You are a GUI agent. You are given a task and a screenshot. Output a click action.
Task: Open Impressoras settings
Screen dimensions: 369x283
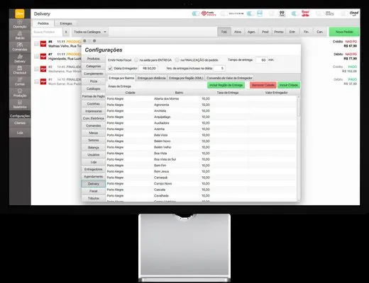point(94,111)
